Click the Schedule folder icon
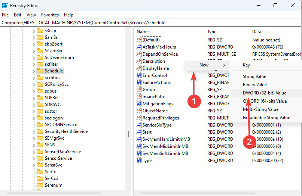 coord(40,71)
